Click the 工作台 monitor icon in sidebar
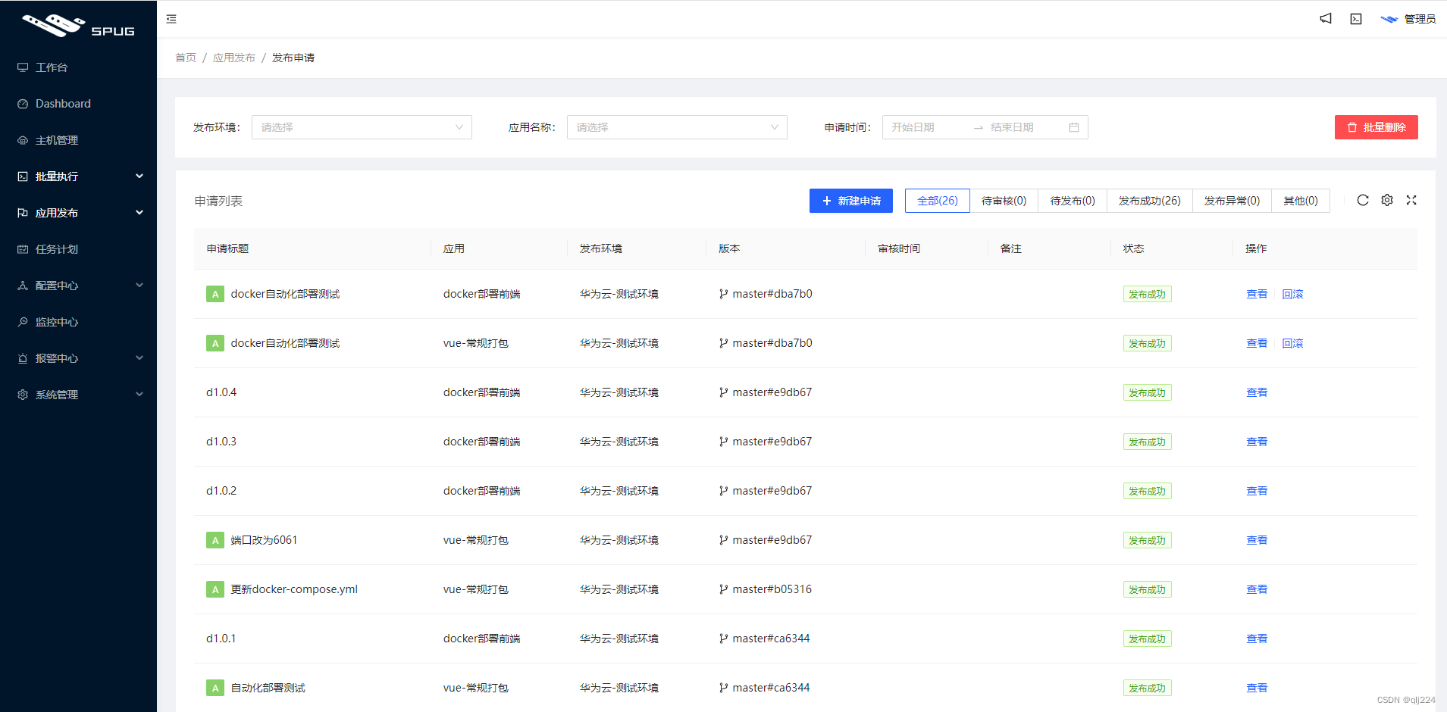This screenshot has height=712, width=1447. [23, 67]
